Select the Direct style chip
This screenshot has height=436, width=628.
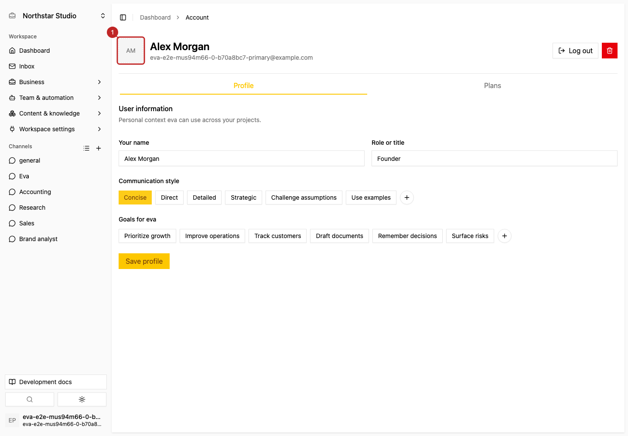[169, 198]
